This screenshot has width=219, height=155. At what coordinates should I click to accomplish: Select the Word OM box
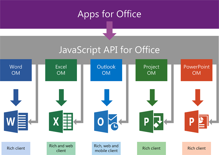click(x=16, y=70)
